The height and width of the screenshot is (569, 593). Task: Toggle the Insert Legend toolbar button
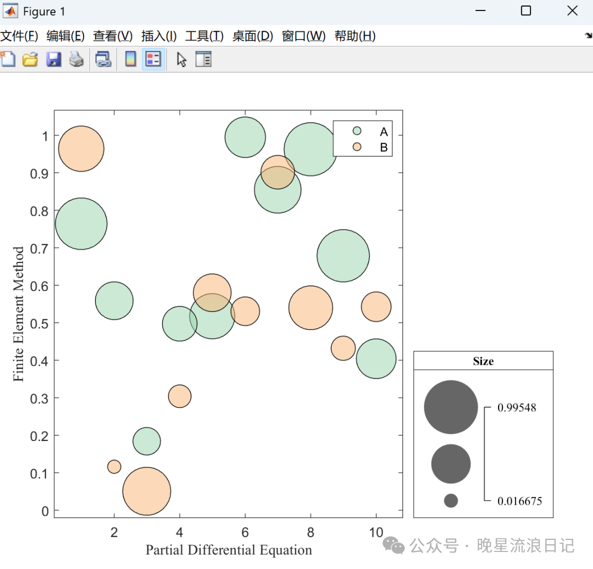[x=154, y=59]
